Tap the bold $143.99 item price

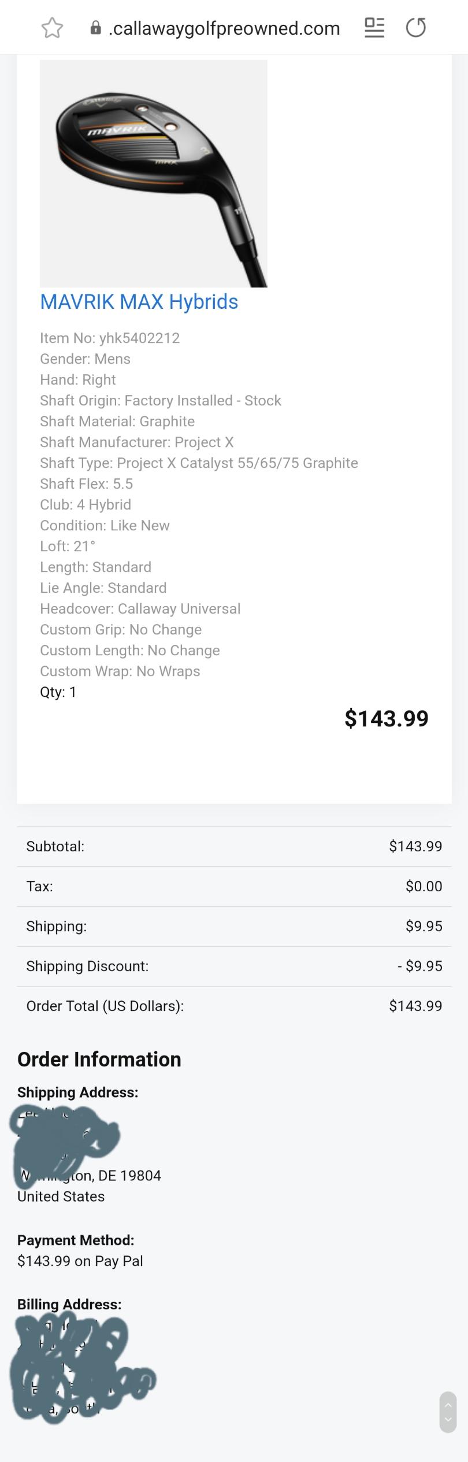click(x=386, y=718)
